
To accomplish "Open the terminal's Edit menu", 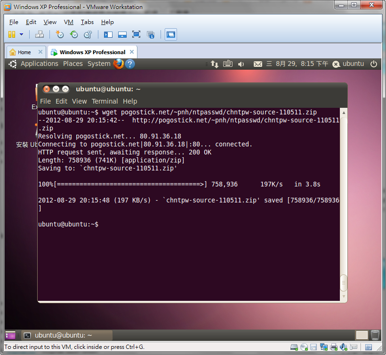I will pos(61,101).
